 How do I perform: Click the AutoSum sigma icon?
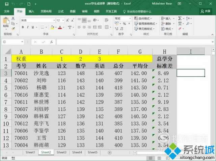point(180,18)
